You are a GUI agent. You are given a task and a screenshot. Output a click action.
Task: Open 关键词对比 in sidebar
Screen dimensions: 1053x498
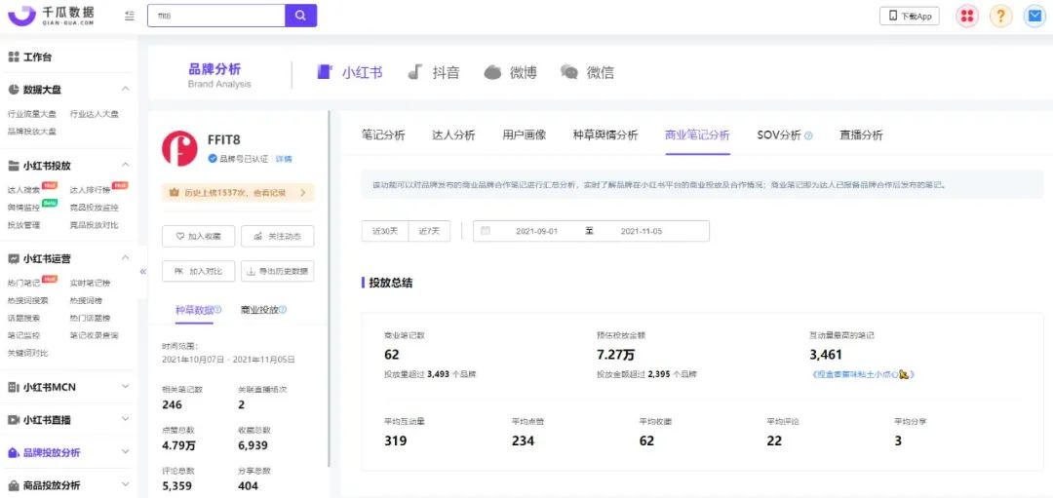coord(28,353)
